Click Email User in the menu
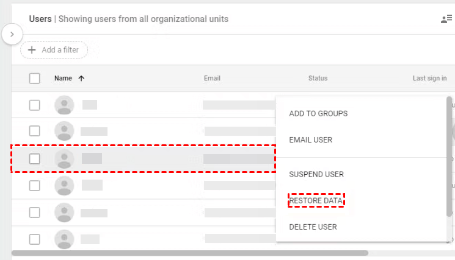455x260 pixels. point(310,139)
